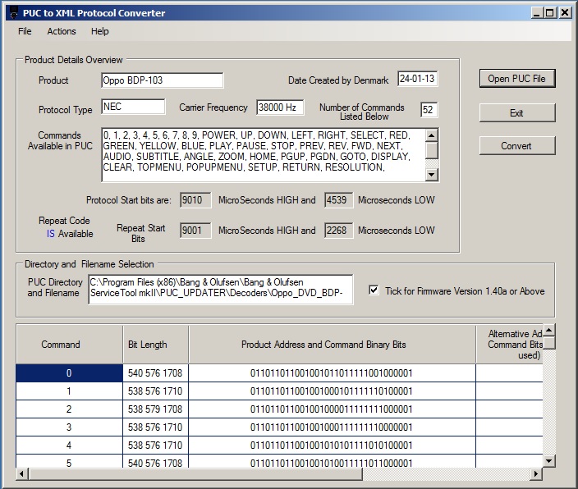578x489 pixels.
Task: Select command 0 row cell
Action: tap(69, 373)
